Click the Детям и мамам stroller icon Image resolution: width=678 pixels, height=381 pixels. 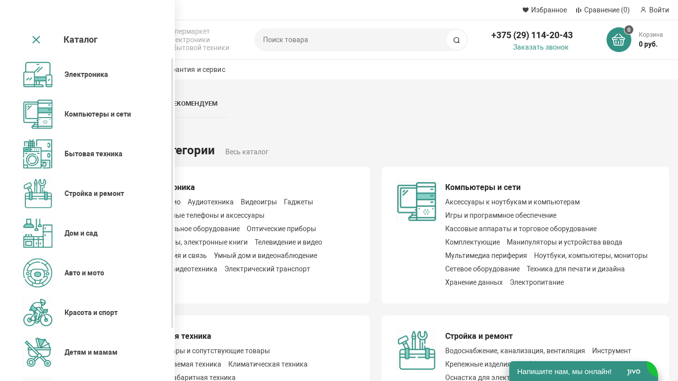tap(38, 352)
